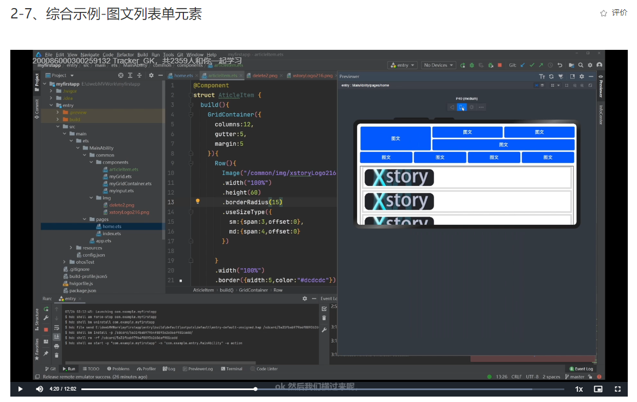
Task: Click the search everywhere magnifier
Action: (x=581, y=65)
